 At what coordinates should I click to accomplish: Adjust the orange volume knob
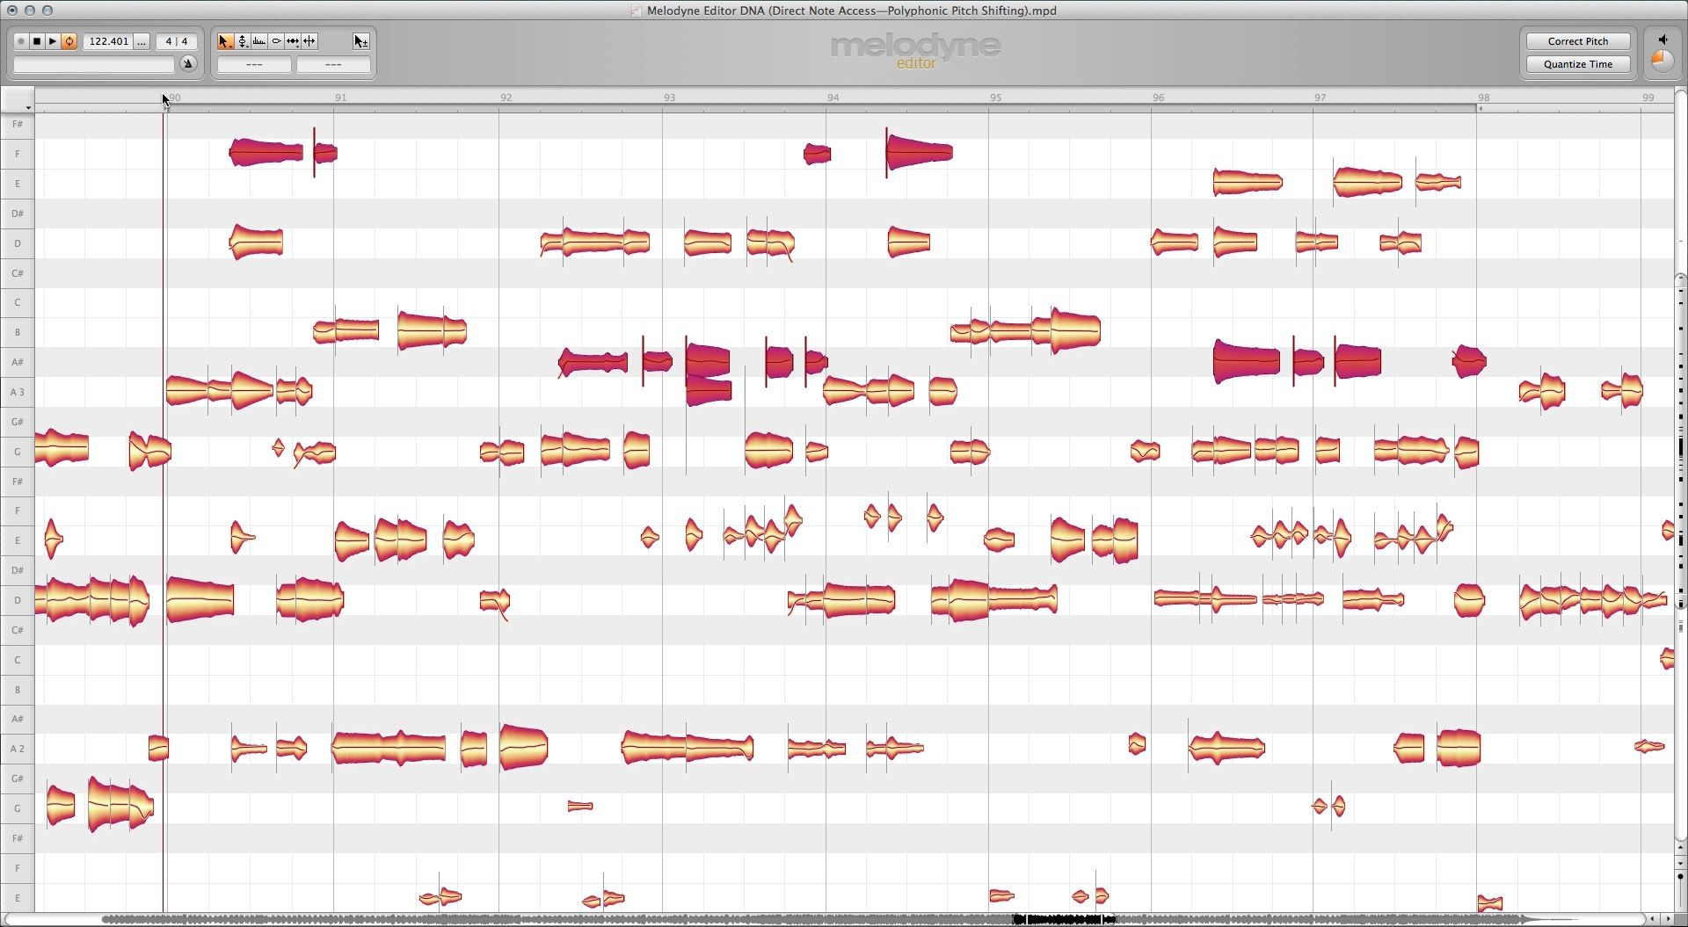pos(1663,61)
